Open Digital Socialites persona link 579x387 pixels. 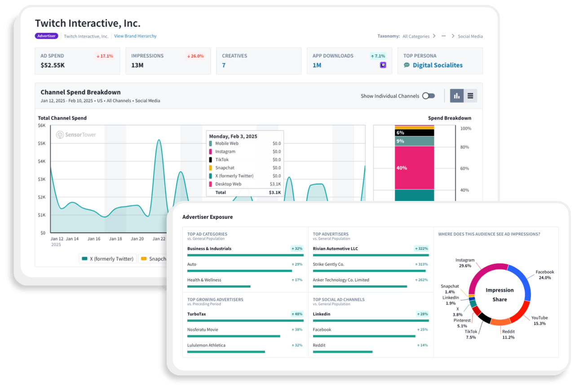click(x=438, y=65)
